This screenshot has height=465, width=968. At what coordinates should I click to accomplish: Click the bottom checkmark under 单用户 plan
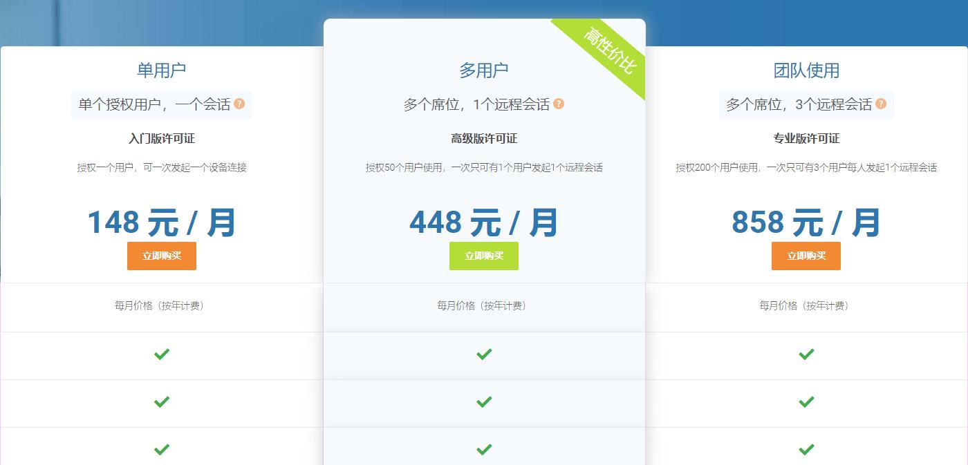161,449
